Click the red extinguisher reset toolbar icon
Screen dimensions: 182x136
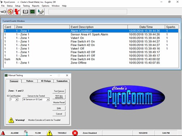(18, 12)
